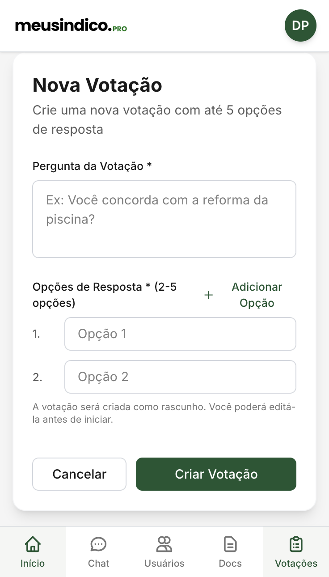Switch to the Chat tab

[98, 552]
